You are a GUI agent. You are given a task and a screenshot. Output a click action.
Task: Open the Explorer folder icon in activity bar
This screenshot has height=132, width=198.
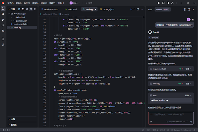[3, 9]
